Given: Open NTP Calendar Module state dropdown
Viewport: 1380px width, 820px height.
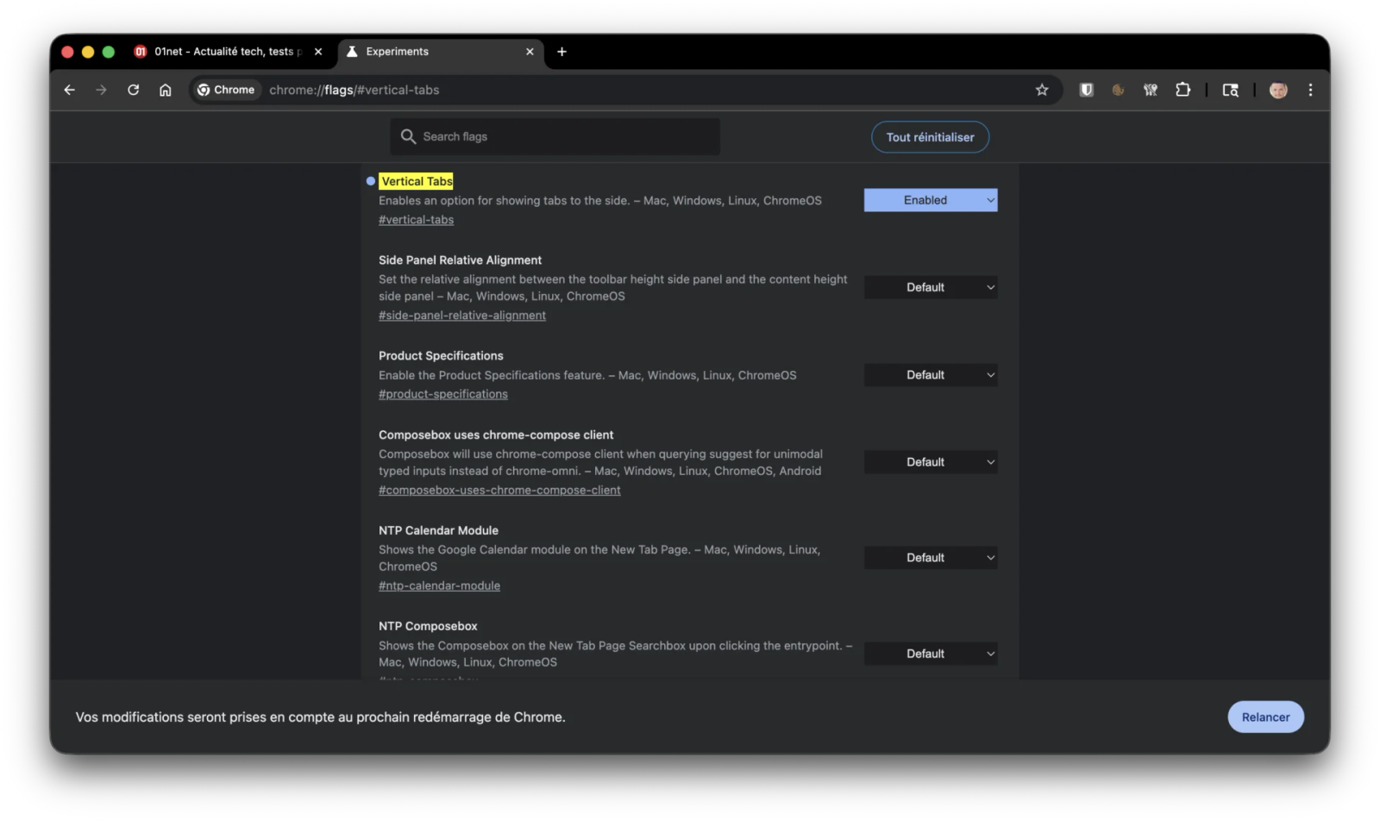Looking at the screenshot, I should click(931, 558).
